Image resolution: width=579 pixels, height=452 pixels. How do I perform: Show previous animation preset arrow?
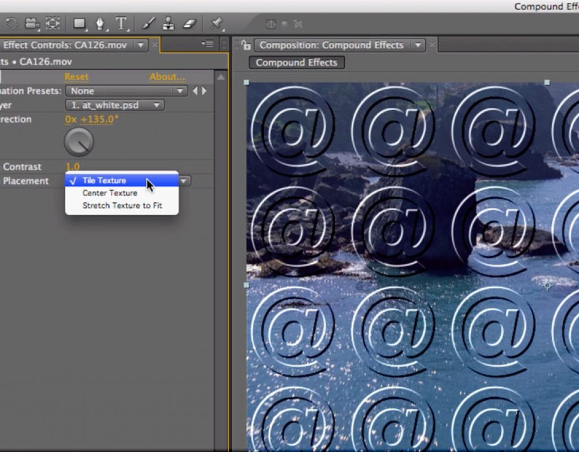(195, 91)
